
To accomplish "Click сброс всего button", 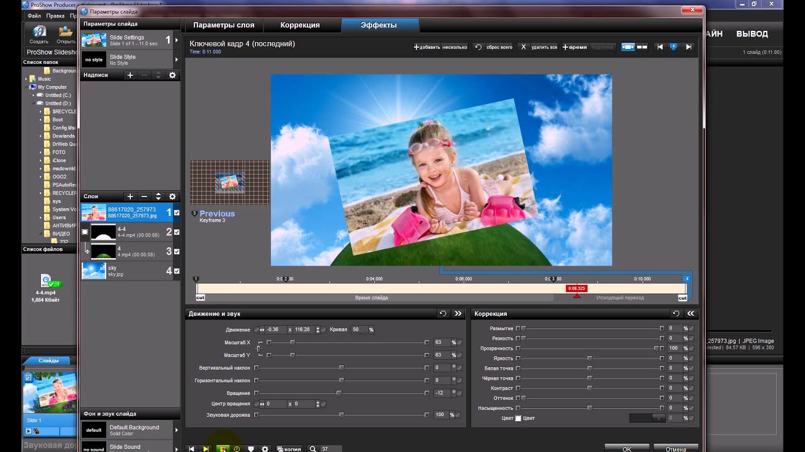I will tap(494, 47).
